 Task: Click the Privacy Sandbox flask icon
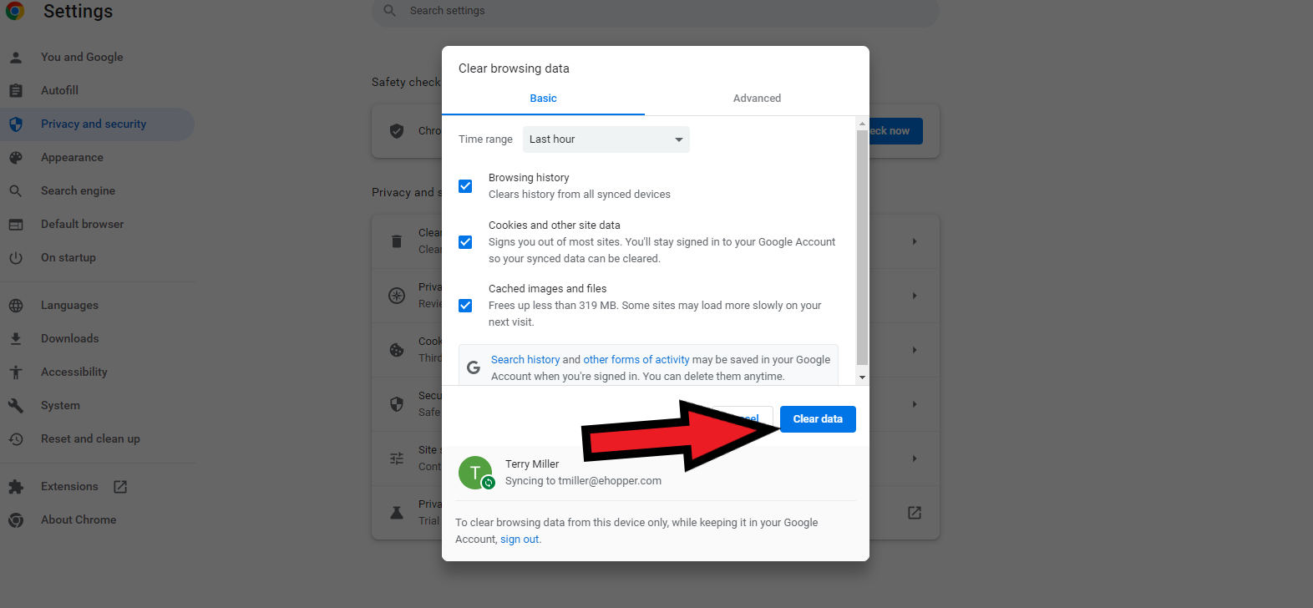point(397,512)
